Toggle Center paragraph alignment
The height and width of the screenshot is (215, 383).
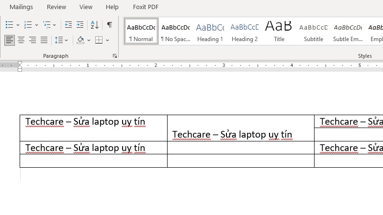click(21, 40)
